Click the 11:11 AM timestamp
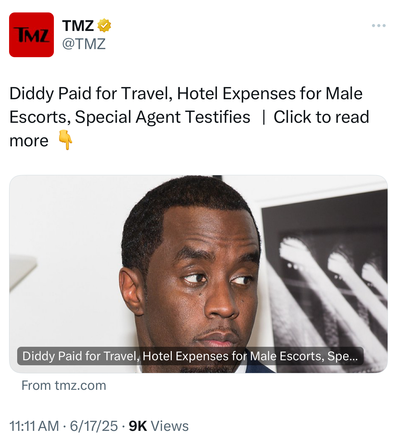The width and height of the screenshot is (397, 447). (x=34, y=426)
